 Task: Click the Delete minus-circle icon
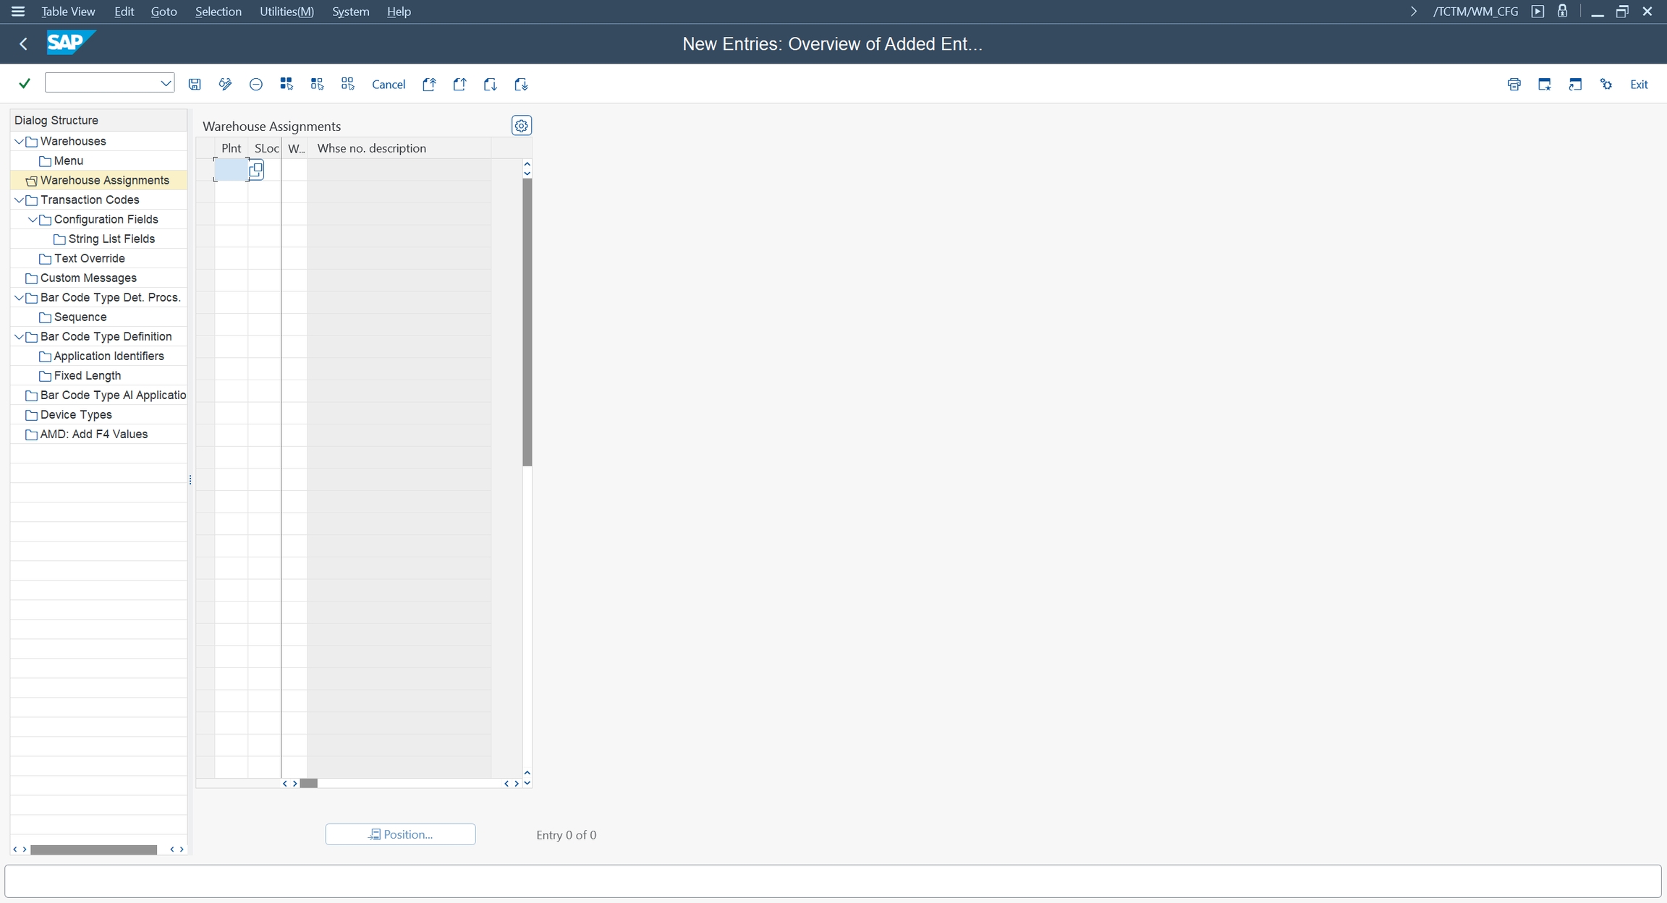click(x=255, y=85)
